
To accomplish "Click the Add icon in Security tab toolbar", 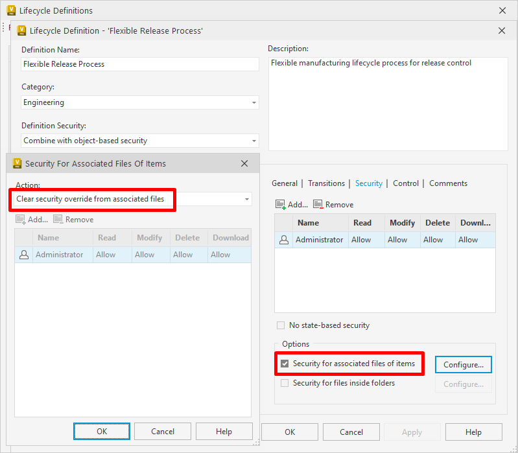I will click(x=281, y=205).
